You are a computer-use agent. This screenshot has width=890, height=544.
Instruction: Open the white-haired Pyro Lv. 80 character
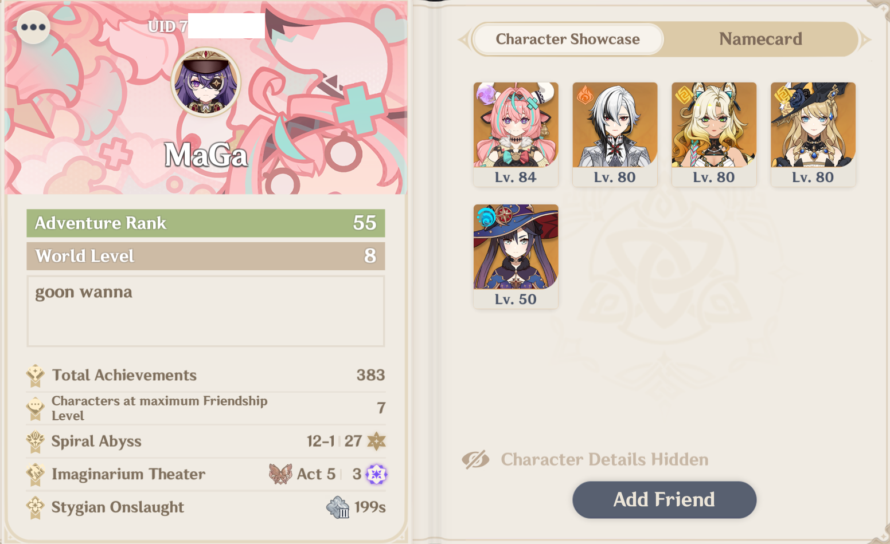(615, 135)
